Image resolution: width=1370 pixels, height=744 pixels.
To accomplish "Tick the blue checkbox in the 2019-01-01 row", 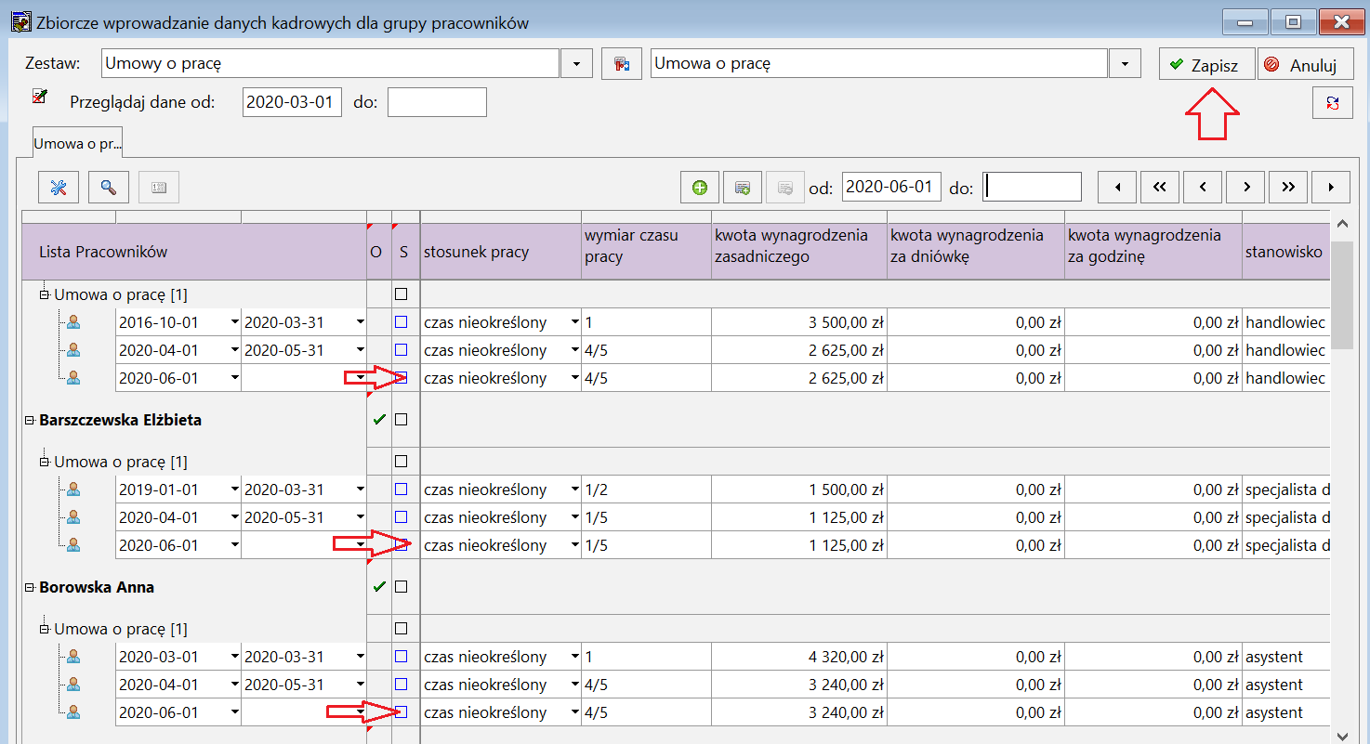I will point(402,489).
